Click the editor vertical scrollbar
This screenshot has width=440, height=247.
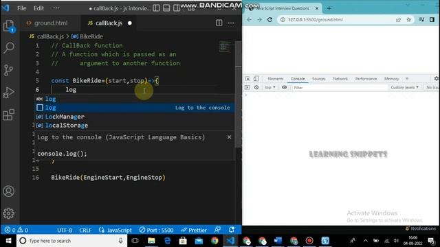point(239,95)
